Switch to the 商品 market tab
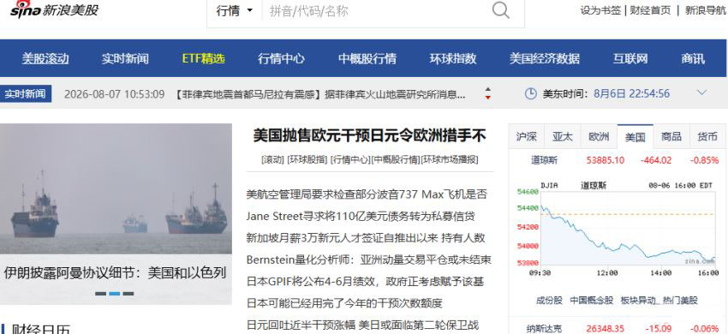 [x=671, y=136]
